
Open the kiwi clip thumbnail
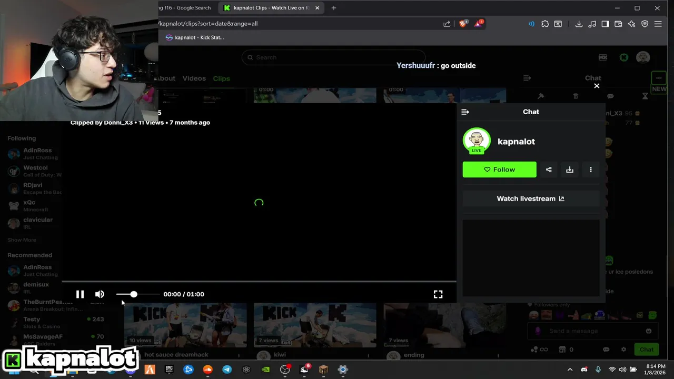[x=315, y=325]
